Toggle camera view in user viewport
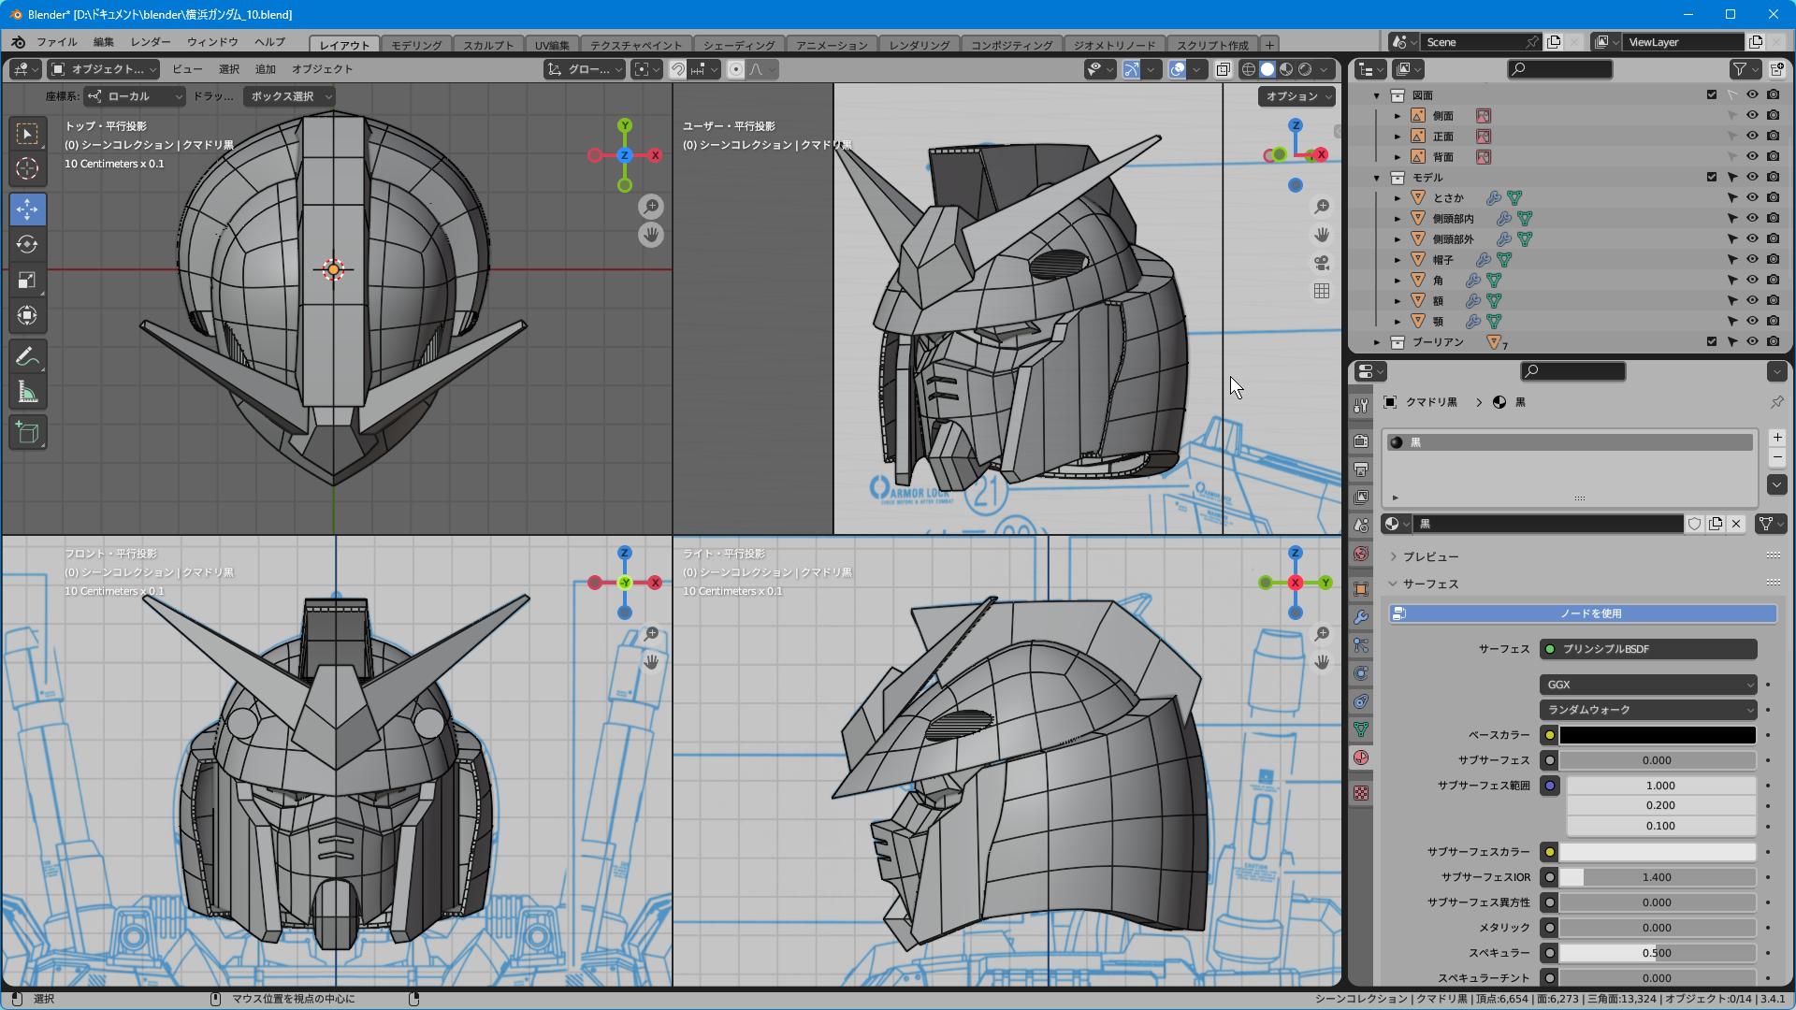 click(1322, 263)
